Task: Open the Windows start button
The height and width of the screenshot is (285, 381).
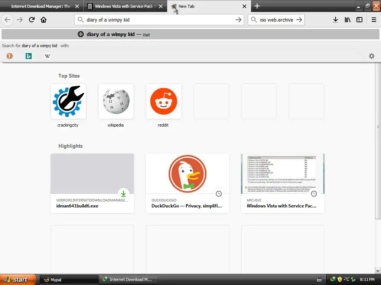Action: coord(18,279)
